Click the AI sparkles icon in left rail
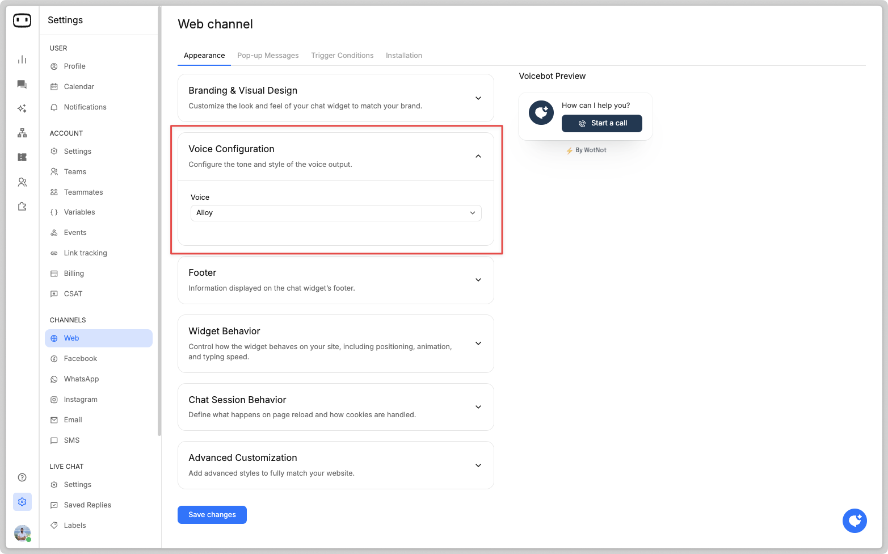Screen dimensions: 888x554 (22, 108)
